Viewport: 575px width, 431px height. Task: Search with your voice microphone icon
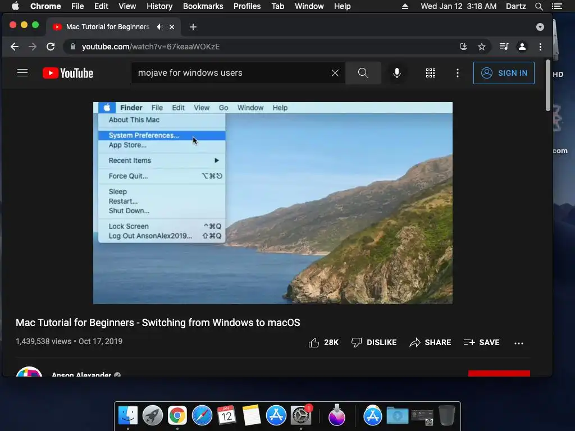397,73
